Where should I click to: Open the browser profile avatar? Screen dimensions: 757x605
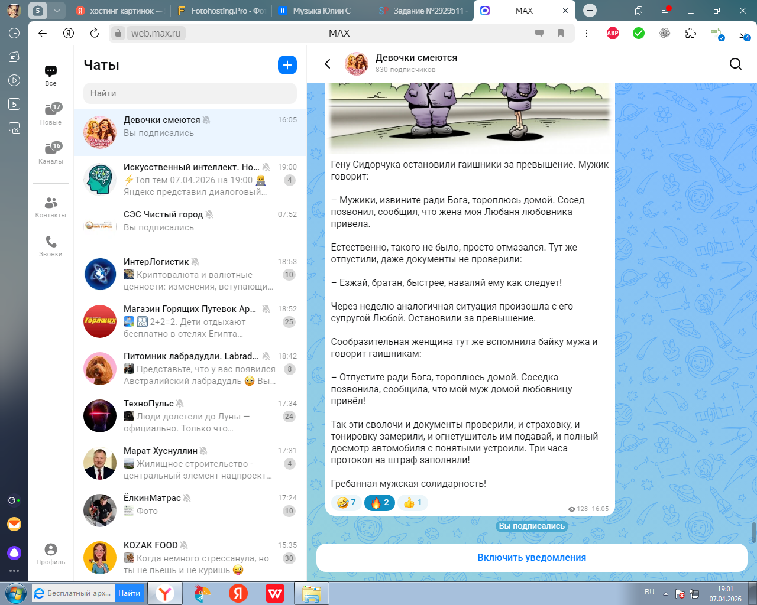coord(14,11)
